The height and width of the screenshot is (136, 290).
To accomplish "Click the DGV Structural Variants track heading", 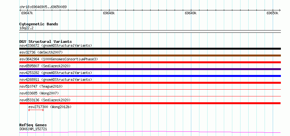I will tap(46, 42).
